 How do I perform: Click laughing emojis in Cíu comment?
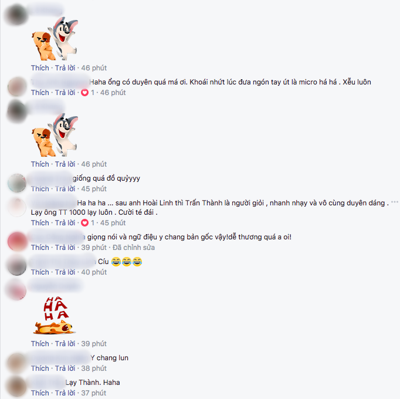pyautogui.click(x=127, y=262)
